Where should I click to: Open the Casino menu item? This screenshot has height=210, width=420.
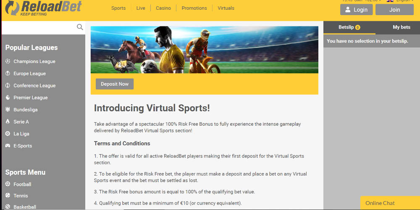163,8
